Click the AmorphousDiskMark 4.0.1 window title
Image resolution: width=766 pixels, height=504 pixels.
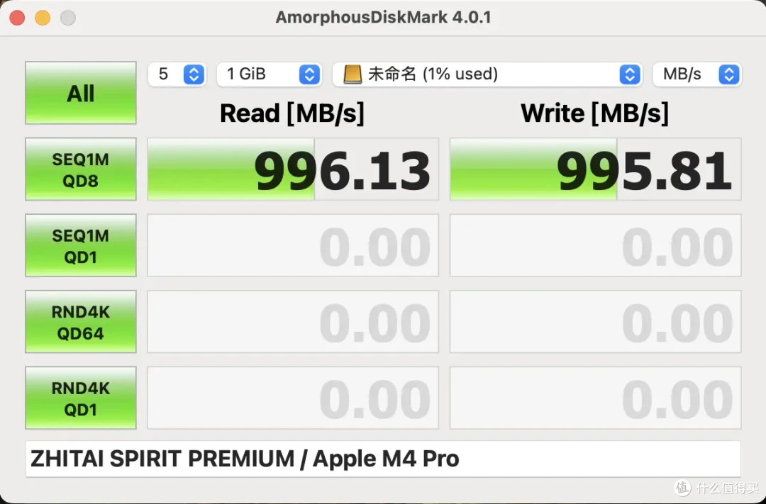[x=383, y=18]
